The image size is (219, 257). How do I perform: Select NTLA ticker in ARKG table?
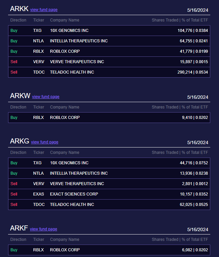click(x=38, y=173)
